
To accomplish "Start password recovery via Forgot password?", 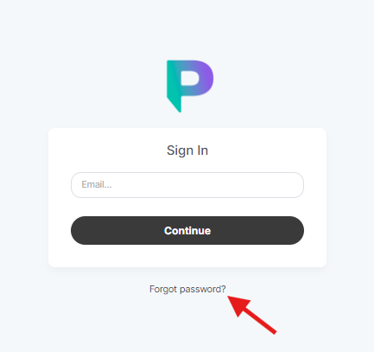I will point(187,289).
